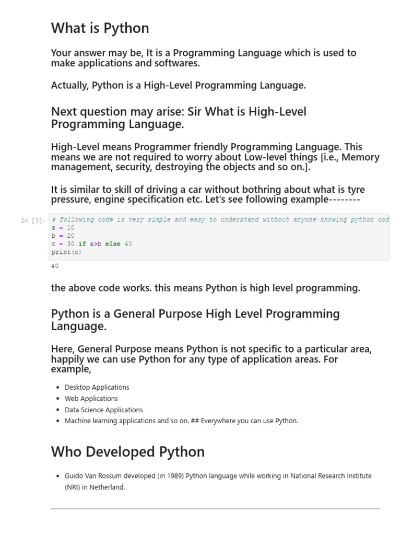Click the "Actually, Python is a High-Level" sentence
Screen dimensions: 401x535
[178, 85]
